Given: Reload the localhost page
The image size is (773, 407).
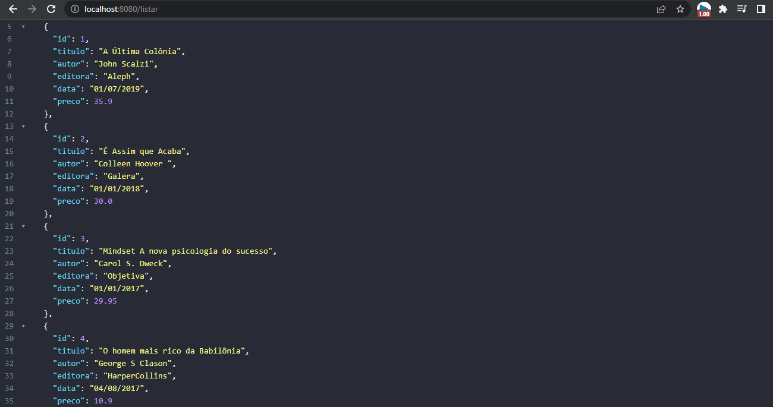Looking at the screenshot, I should (x=51, y=10).
